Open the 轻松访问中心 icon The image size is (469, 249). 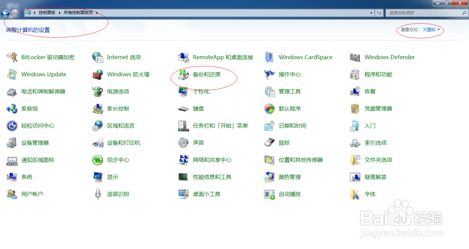(x=12, y=126)
